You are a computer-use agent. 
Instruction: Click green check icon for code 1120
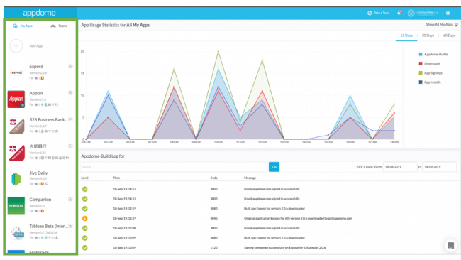pyautogui.click(x=84, y=248)
